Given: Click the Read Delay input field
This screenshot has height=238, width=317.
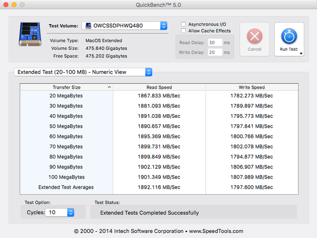Looking at the screenshot, I should pos(215,43).
